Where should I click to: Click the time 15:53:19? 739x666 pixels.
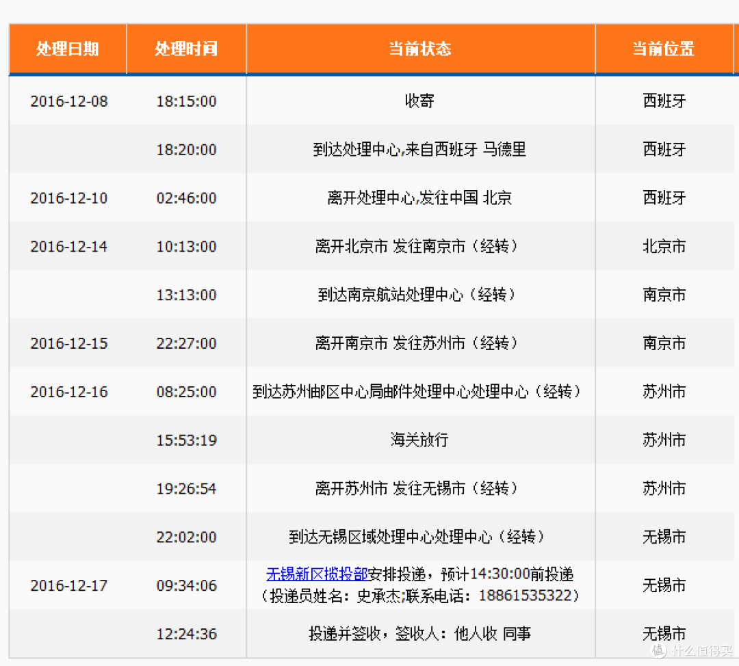(x=186, y=440)
